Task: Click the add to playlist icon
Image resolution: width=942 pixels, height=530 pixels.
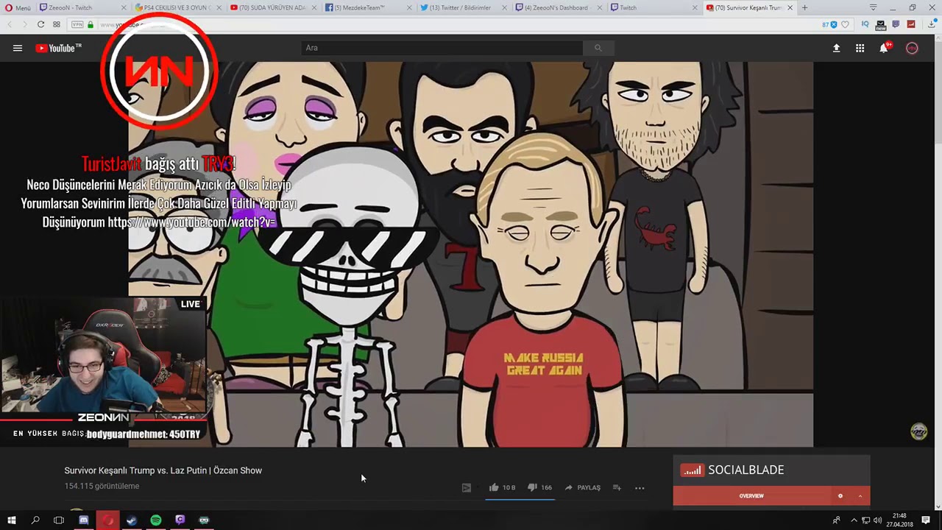Action: 617,487
